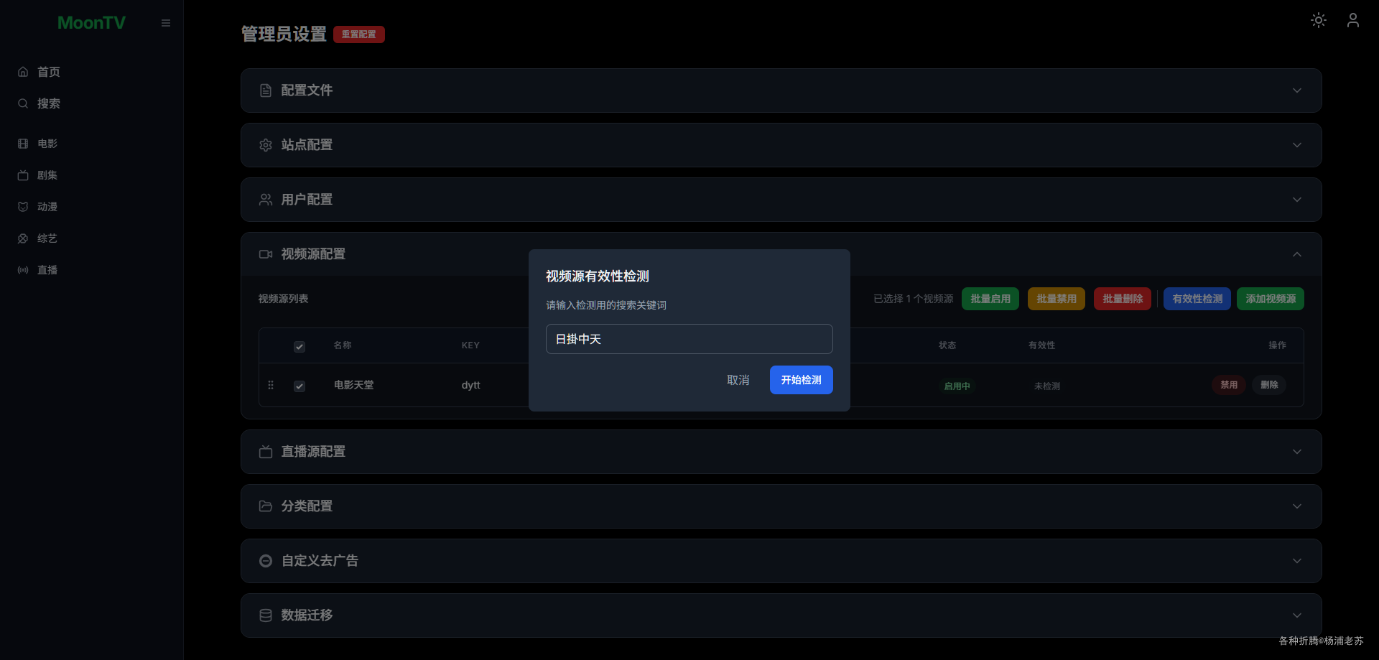Open the user account icon top right
The width and height of the screenshot is (1379, 660).
coord(1352,20)
